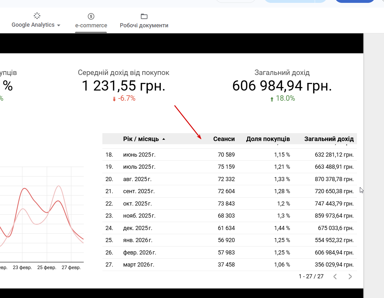Sort the table by Доля покупців header
The height and width of the screenshot is (298, 384).
[268, 139]
